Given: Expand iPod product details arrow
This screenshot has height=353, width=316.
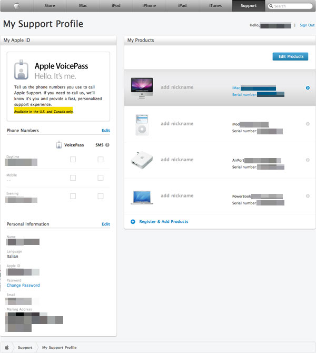Looking at the screenshot, I should pos(308,124).
